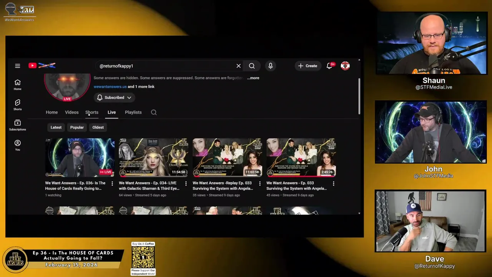This screenshot has width=492, height=277.
Task: Open the YouTube hamburger guide menu
Action: click(17, 66)
